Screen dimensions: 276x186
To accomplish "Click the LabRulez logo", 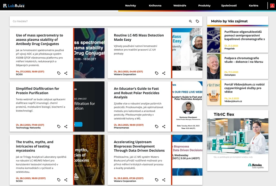I will 14,6.
